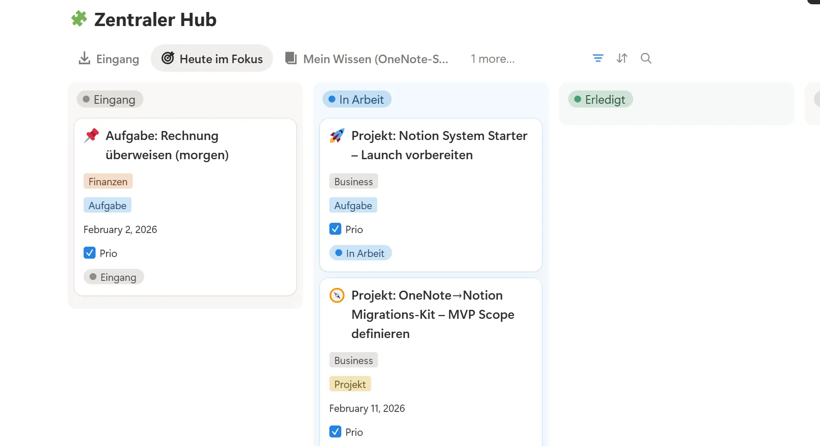Uncheck Prio on the Rechnung überweisen card
The width and height of the screenshot is (820, 446).
coord(90,253)
